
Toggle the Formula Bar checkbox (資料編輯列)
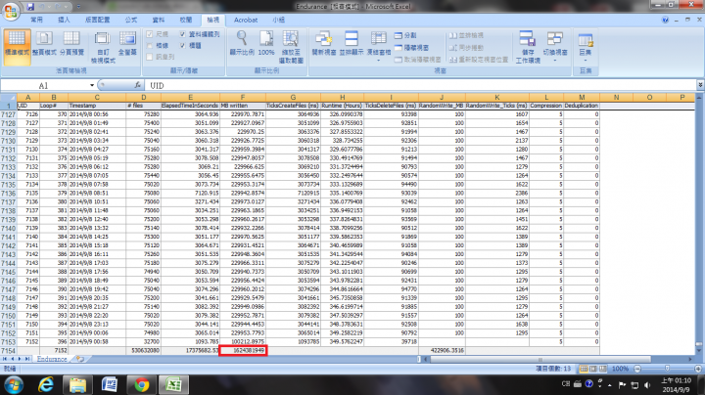tap(182, 34)
